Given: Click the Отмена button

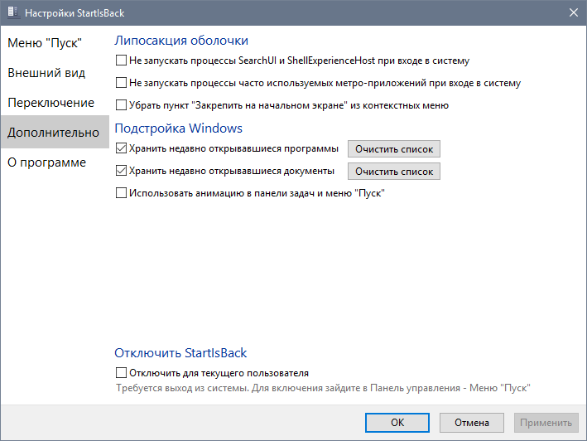Looking at the screenshot, I should pyautogui.click(x=472, y=423).
